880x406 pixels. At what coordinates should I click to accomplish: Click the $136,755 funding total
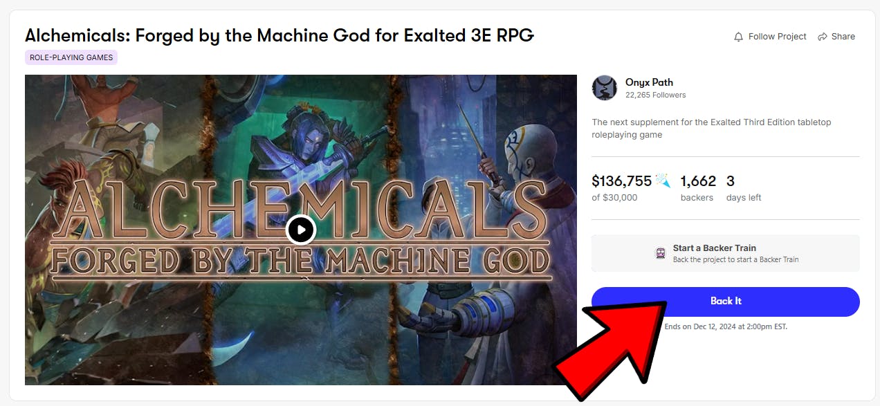click(622, 181)
